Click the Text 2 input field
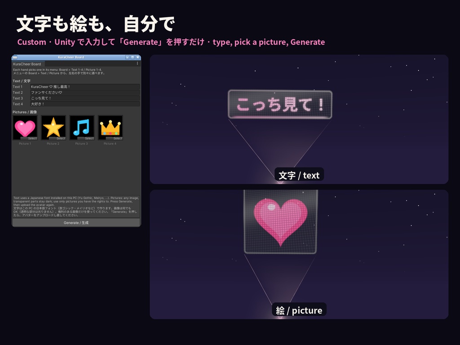 (85, 93)
